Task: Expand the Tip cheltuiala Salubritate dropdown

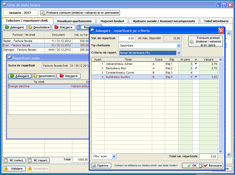Action: click(179, 46)
